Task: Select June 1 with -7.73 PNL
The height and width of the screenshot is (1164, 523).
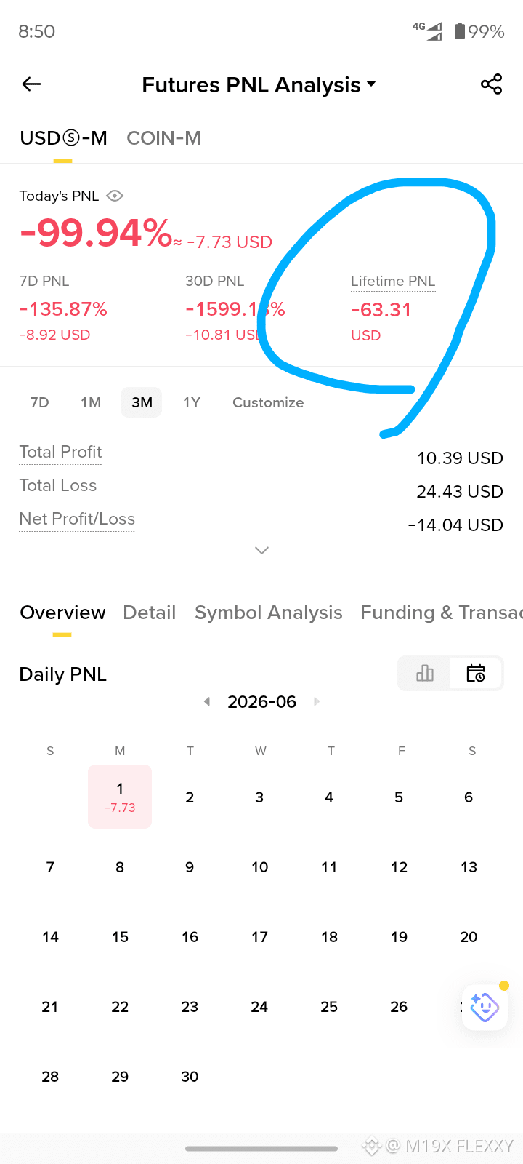Action: pyautogui.click(x=120, y=797)
